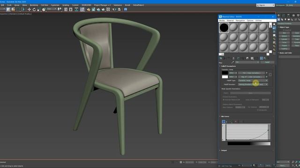Click the Cylinder primitive button
This screenshot has height=168, width=300.
(x=285, y=39)
